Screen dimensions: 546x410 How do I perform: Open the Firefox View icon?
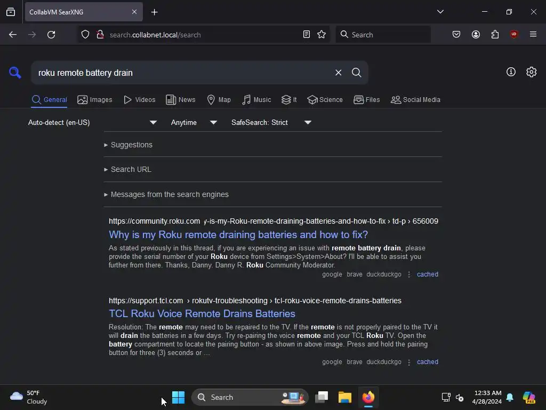[11, 12]
